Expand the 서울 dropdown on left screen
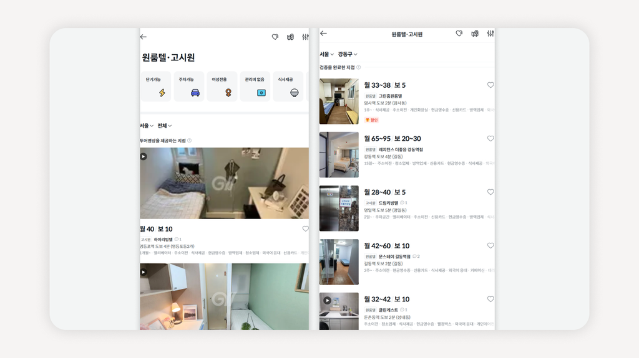This screenshot has width=639, height=358. (147, 126)
